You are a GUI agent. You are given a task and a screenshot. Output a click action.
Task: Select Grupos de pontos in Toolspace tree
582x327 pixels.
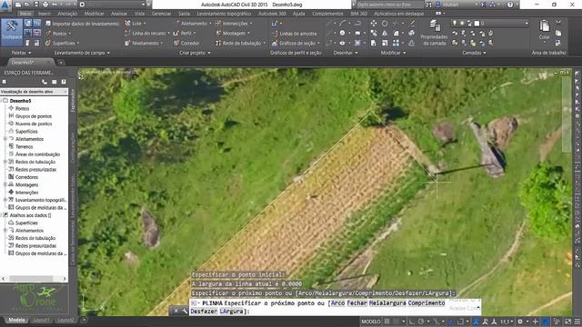click(33, 116)
